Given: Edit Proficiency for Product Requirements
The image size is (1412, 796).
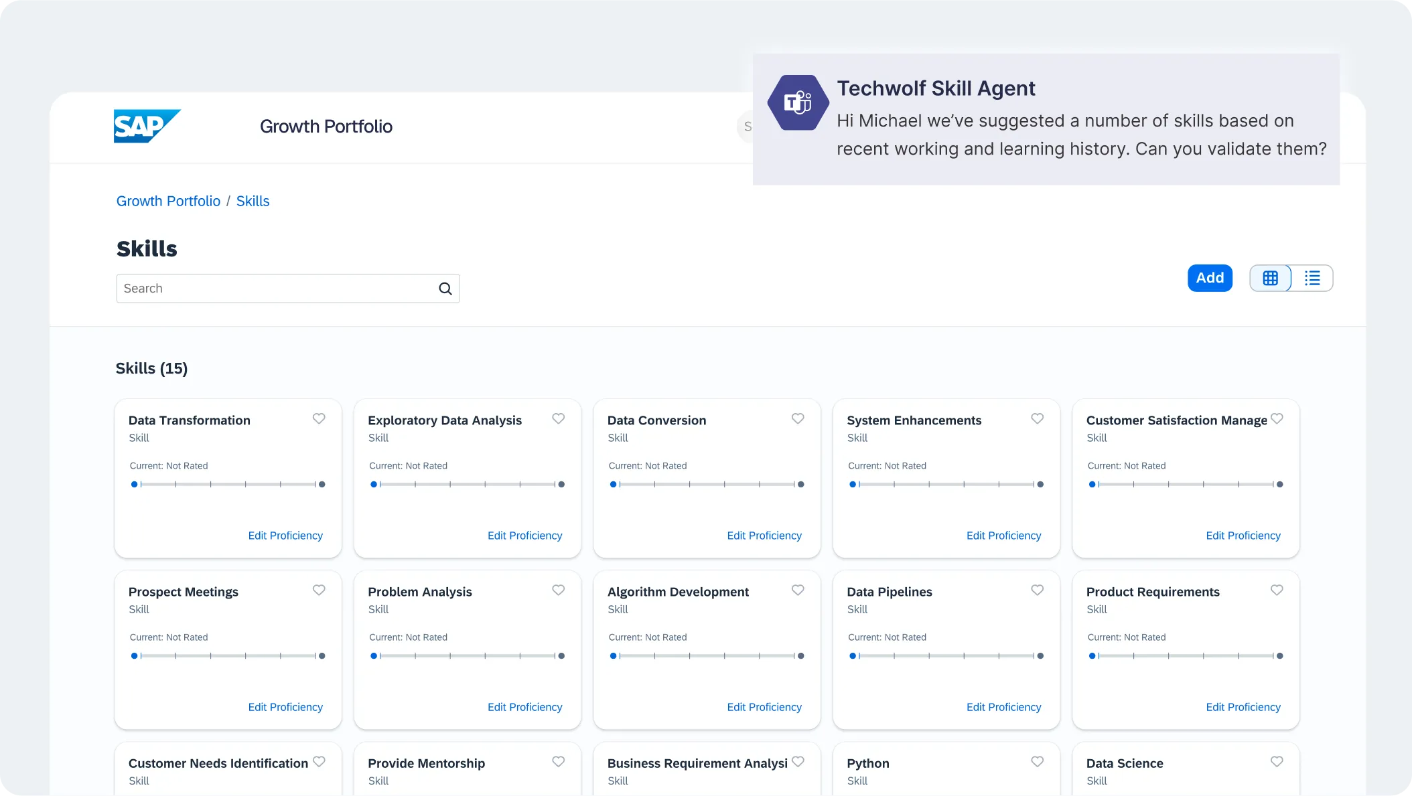Looking at the screenshot, I should click(x=1243, y=707).
